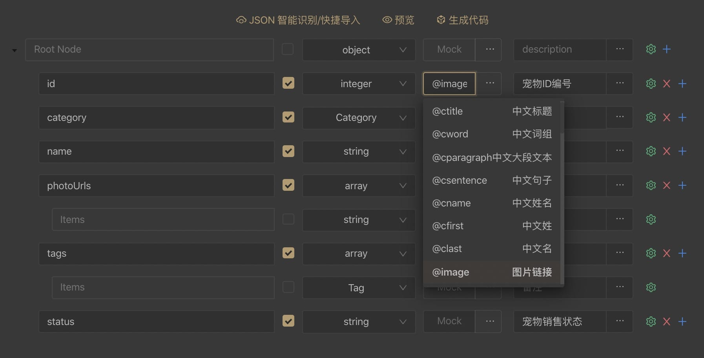704x358 pixels.
Task: Open mock options ellipsis for id row
Action: [x=490, y=83]
